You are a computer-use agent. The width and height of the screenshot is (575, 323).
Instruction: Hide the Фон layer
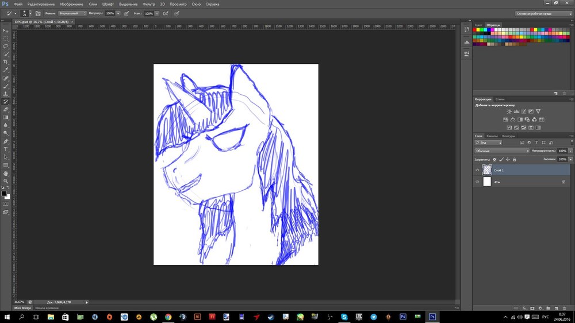pyautogui.click(x=477, y=182)
